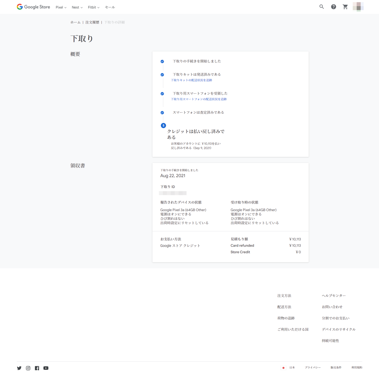Open 下取りキットの配送状況を追跡 link
The width and height of the screenshot is (379, 374).
click(192, 80)
